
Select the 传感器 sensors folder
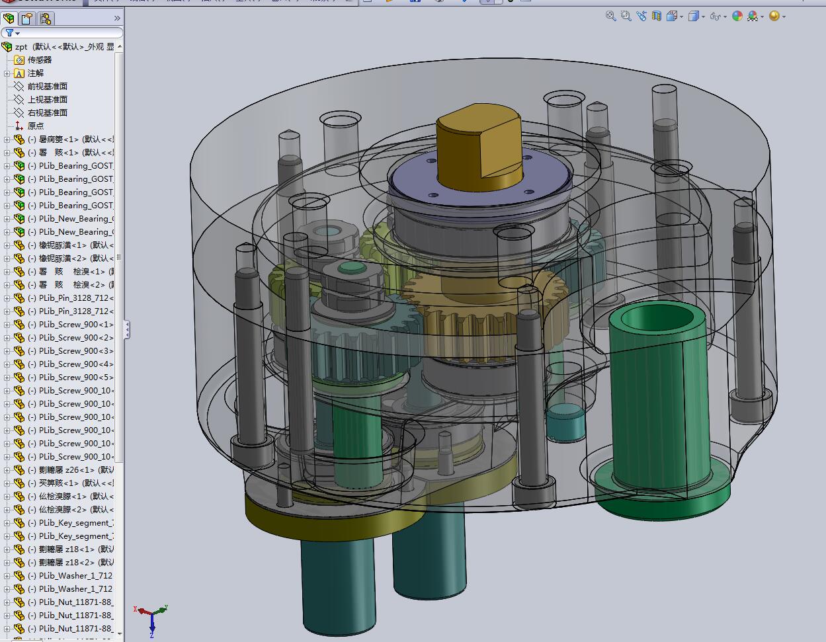pyautogui.click(x=39, y=60)
